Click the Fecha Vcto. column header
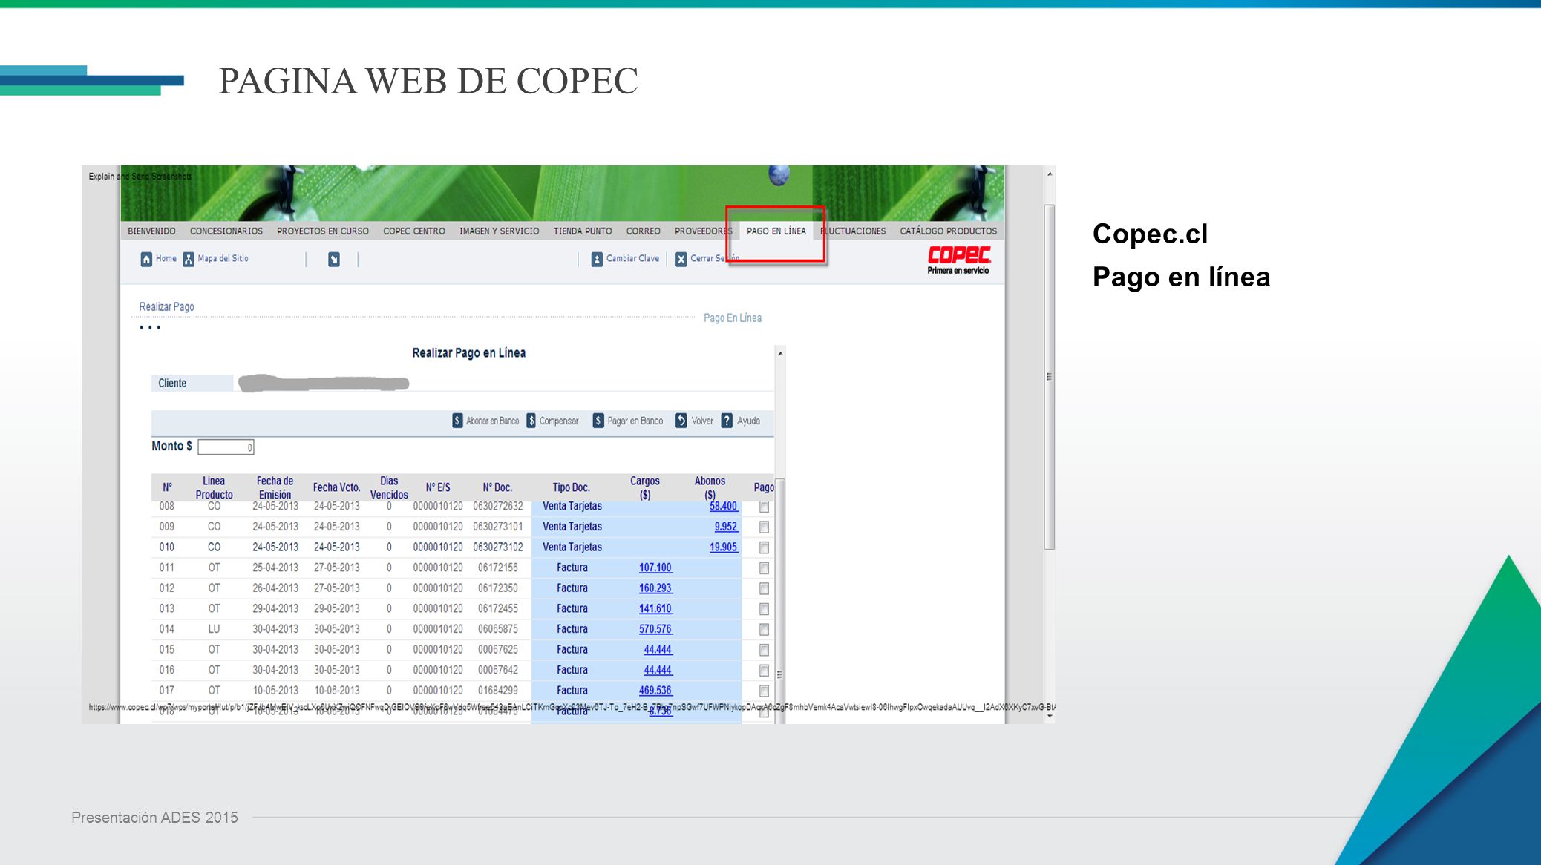The width and height of the screenshot is (1541, 865). [336, 488]
